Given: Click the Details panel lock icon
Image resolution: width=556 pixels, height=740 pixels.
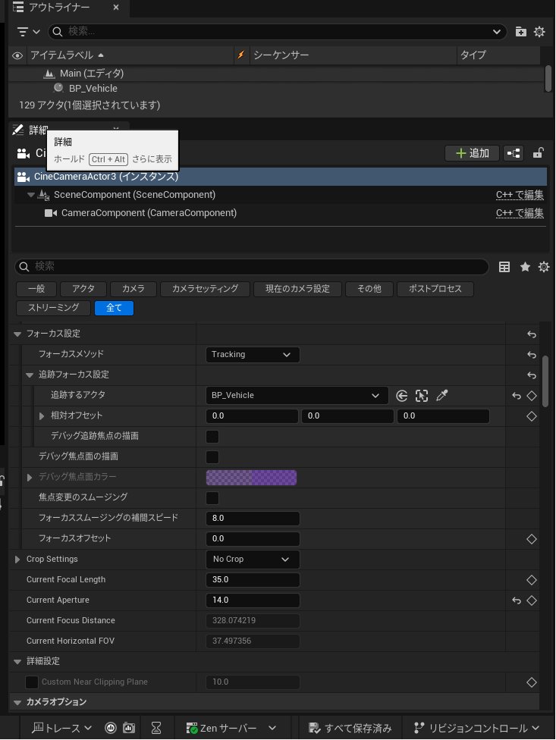Looking at the screenshot, I should 538,153.
